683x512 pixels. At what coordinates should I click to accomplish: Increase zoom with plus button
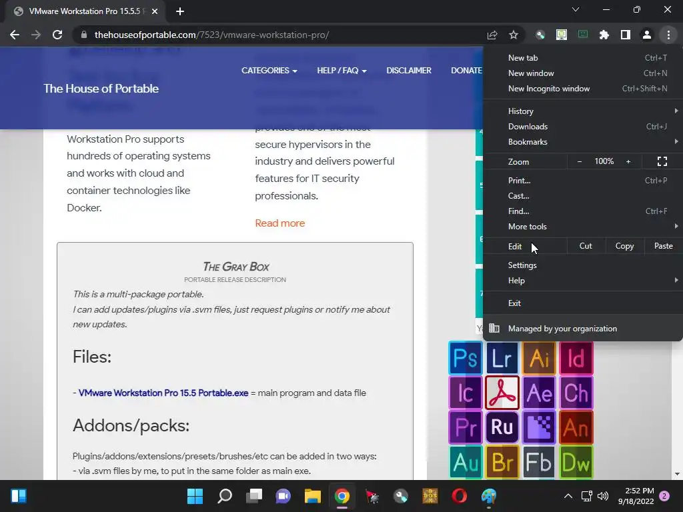tap(628, 161)
